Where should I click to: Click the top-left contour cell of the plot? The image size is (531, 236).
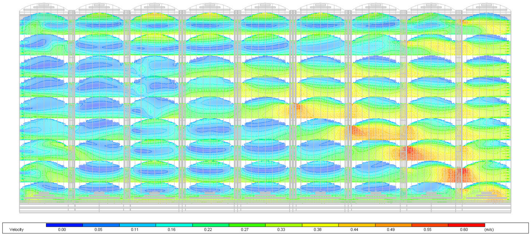point(44,24)
